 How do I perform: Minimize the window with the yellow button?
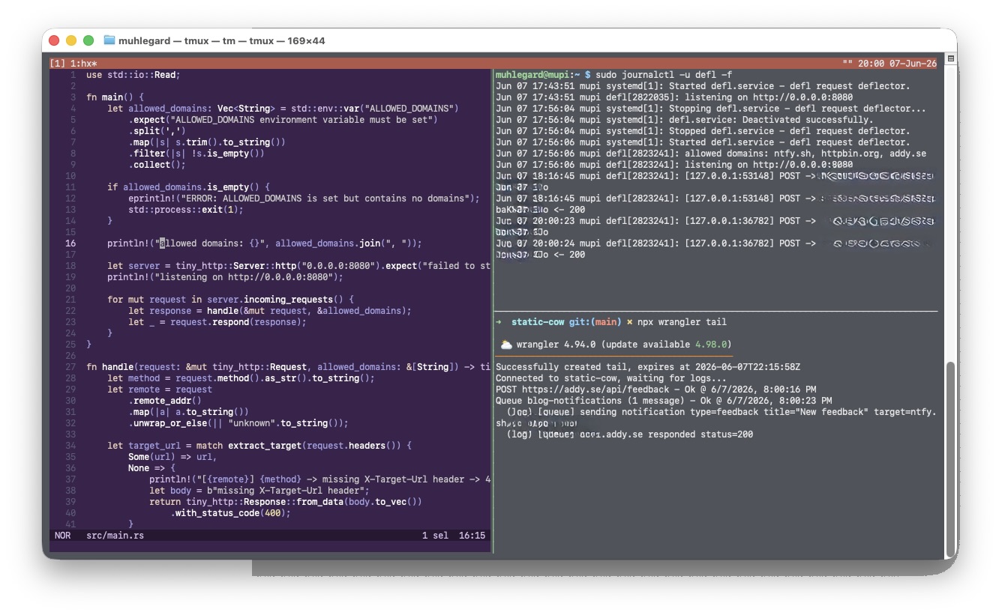(71, 40)
